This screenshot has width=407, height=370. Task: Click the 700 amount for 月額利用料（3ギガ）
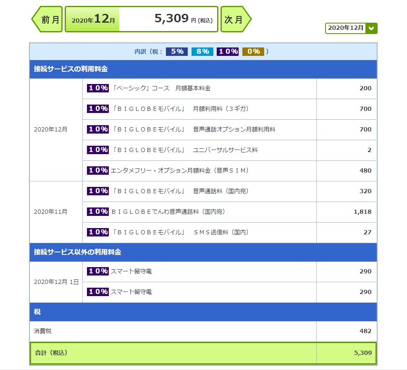pos(365,109)
